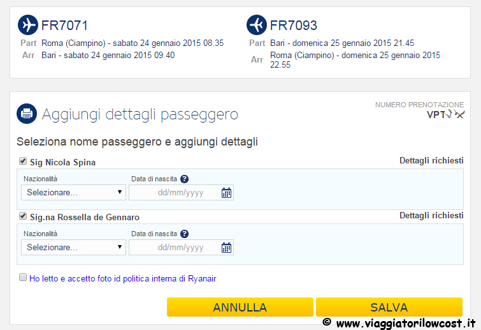Screen dimensions: 481x330
Task: Click the printer icon beside Aggiungi dettagli passeggero
Action: tap(27, 114)
